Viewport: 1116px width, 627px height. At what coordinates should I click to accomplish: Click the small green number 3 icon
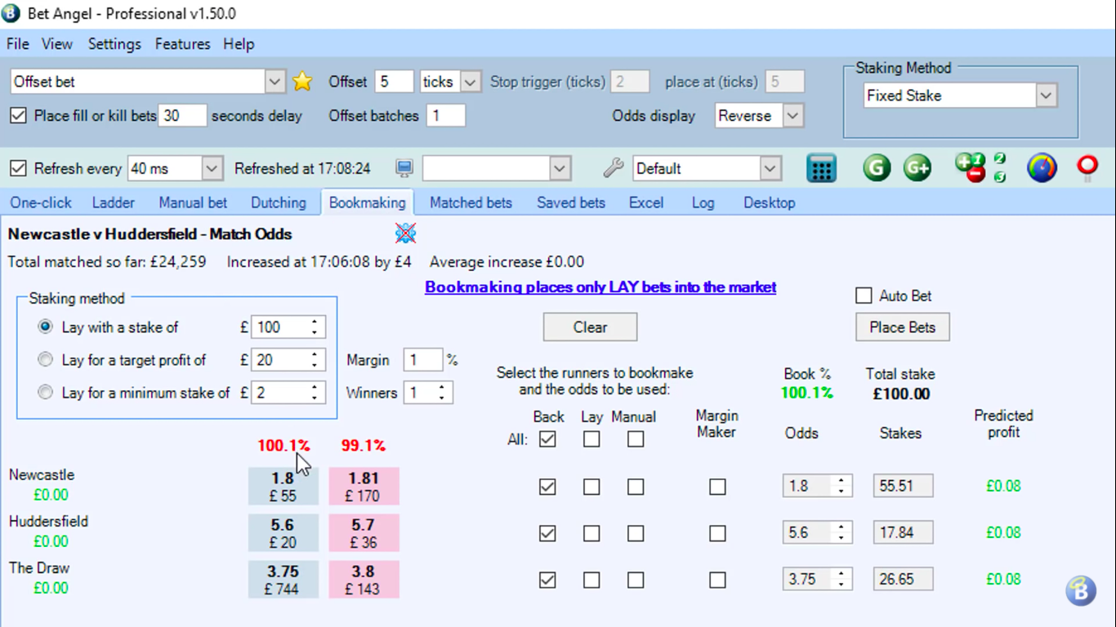point(1000,176)
